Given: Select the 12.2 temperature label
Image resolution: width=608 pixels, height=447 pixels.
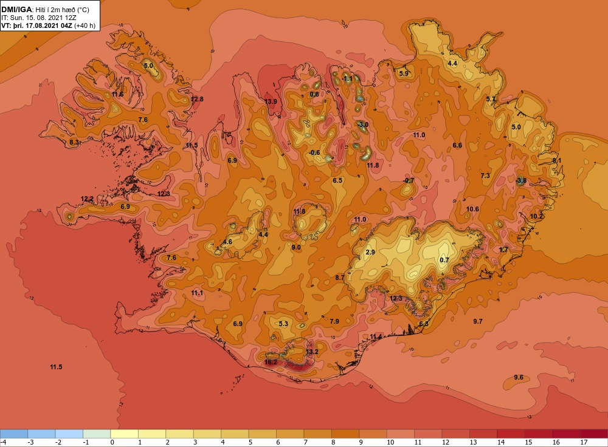Looking at the screenshot, I should pos(87,199).
